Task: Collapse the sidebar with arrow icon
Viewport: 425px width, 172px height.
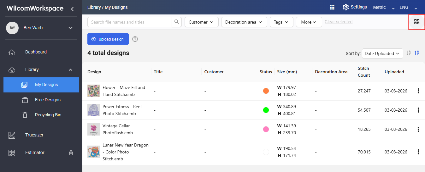Action: tap(72, 9)
